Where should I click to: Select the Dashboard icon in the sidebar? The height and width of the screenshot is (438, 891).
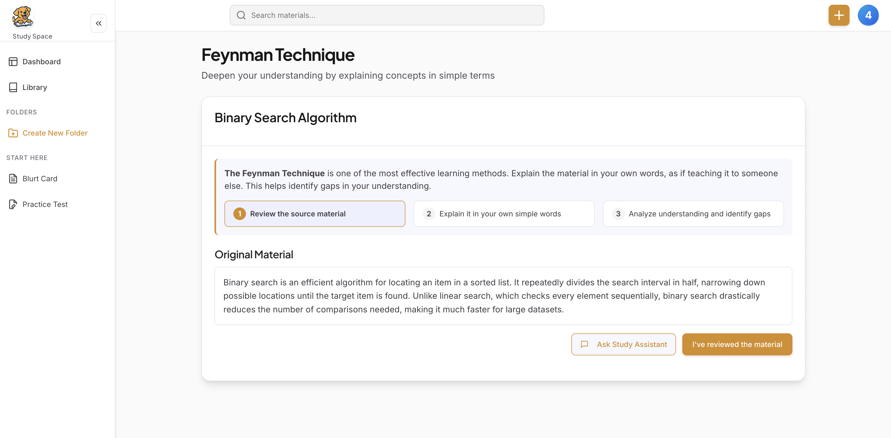13,62
